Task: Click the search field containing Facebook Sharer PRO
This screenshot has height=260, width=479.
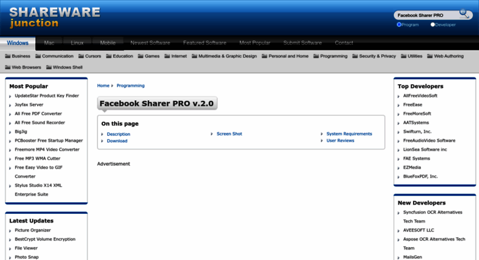Action: click(x=427, y=15)
